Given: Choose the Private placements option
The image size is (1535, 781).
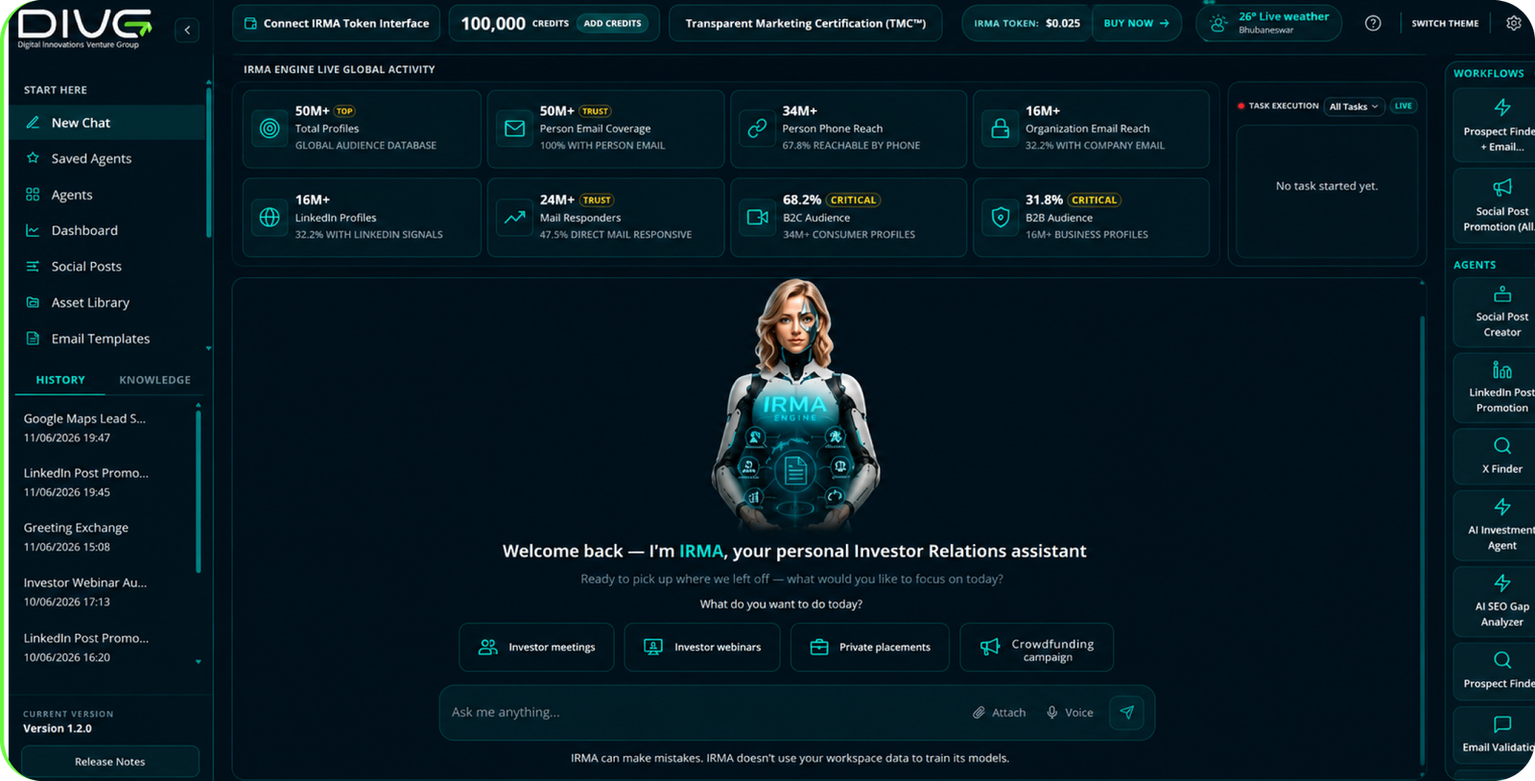Looking at the screenshot, I should click(x=869, y=648).
